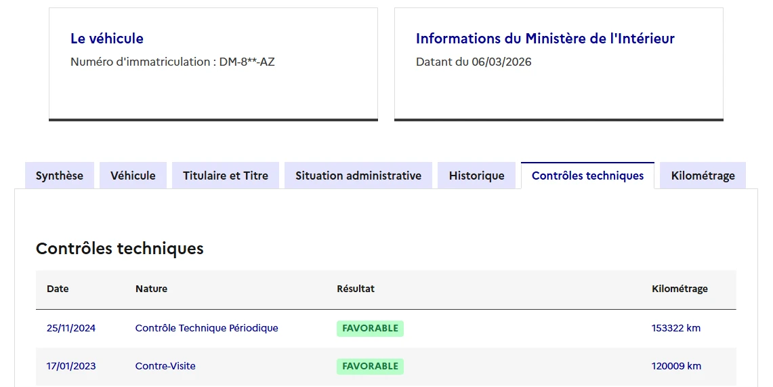
Task: Select 'Informations du Ministère de l'Intérieur' heading
Action: tap(545, 39)
